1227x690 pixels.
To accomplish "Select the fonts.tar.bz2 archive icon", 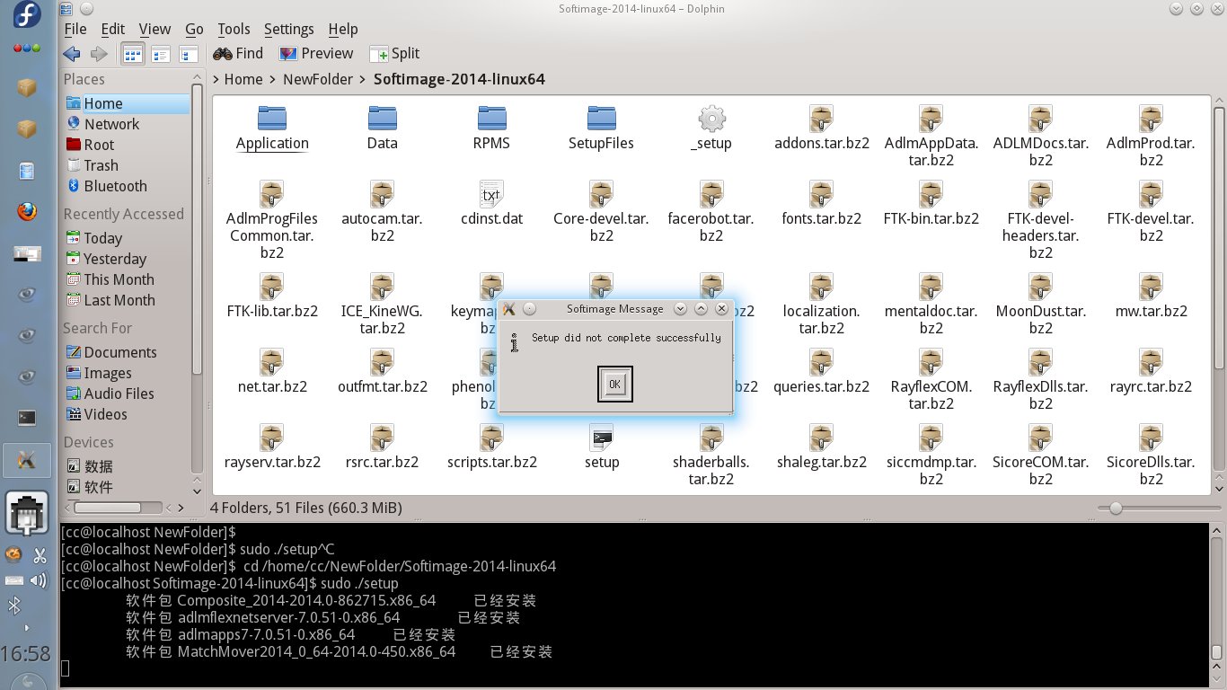I will click(x=821, y=193).
